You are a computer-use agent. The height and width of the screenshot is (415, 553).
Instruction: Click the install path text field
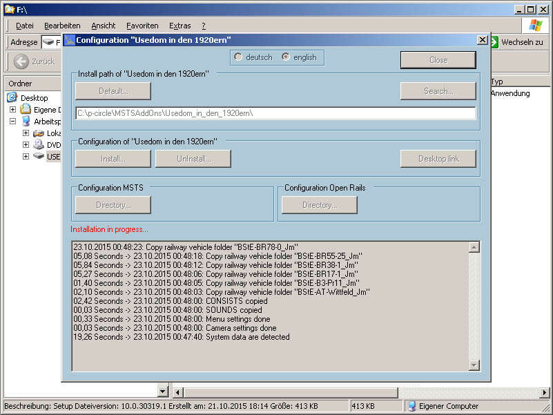pos(275,113)
